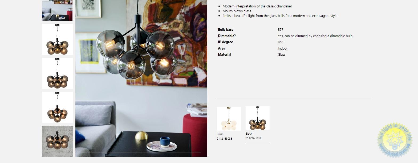Screen dimensions: 418x163
Task: Click the large chandelier product photo
Action: (x=141, y=78)
